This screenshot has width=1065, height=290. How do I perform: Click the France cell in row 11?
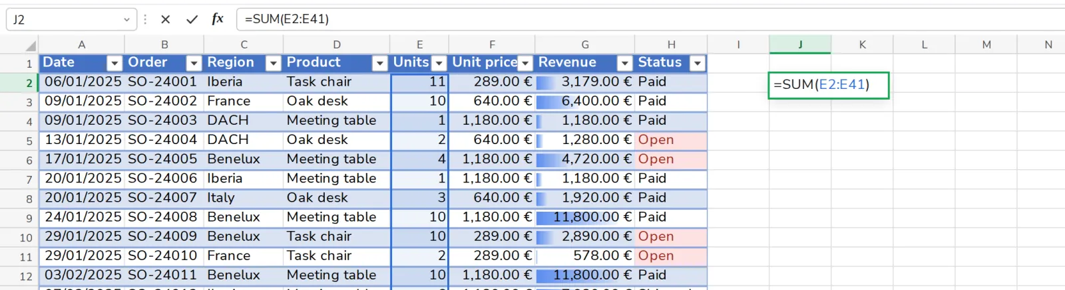tap(244, 256)
